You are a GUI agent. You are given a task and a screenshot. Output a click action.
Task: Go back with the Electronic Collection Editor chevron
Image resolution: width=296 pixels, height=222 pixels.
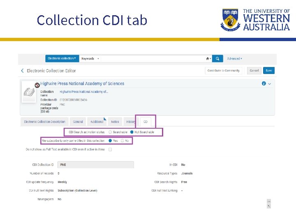coord(22,71)
